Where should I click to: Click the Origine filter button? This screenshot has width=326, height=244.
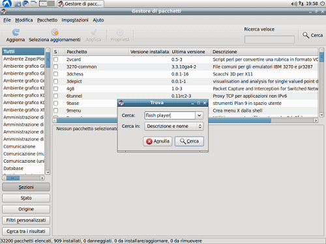26,209
